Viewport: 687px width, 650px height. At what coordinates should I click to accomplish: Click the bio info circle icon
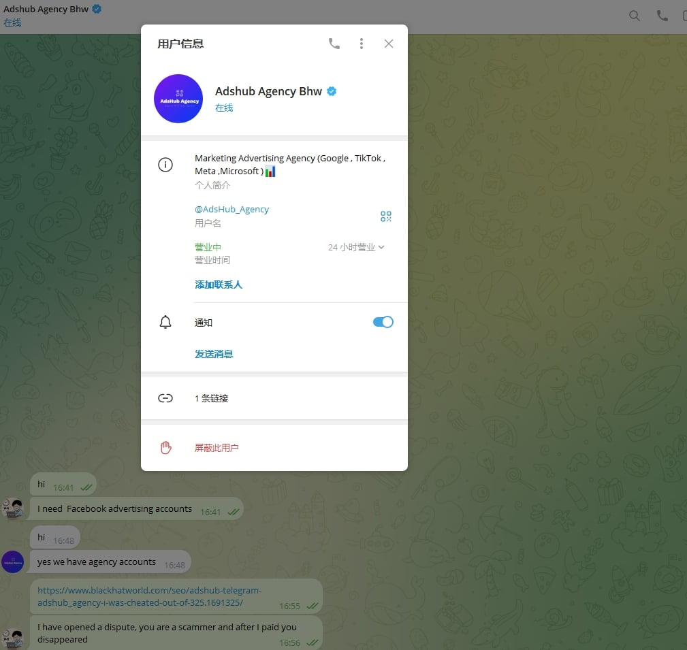coord(165,165)
